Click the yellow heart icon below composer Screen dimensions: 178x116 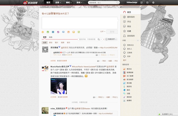tap(74, 32)
